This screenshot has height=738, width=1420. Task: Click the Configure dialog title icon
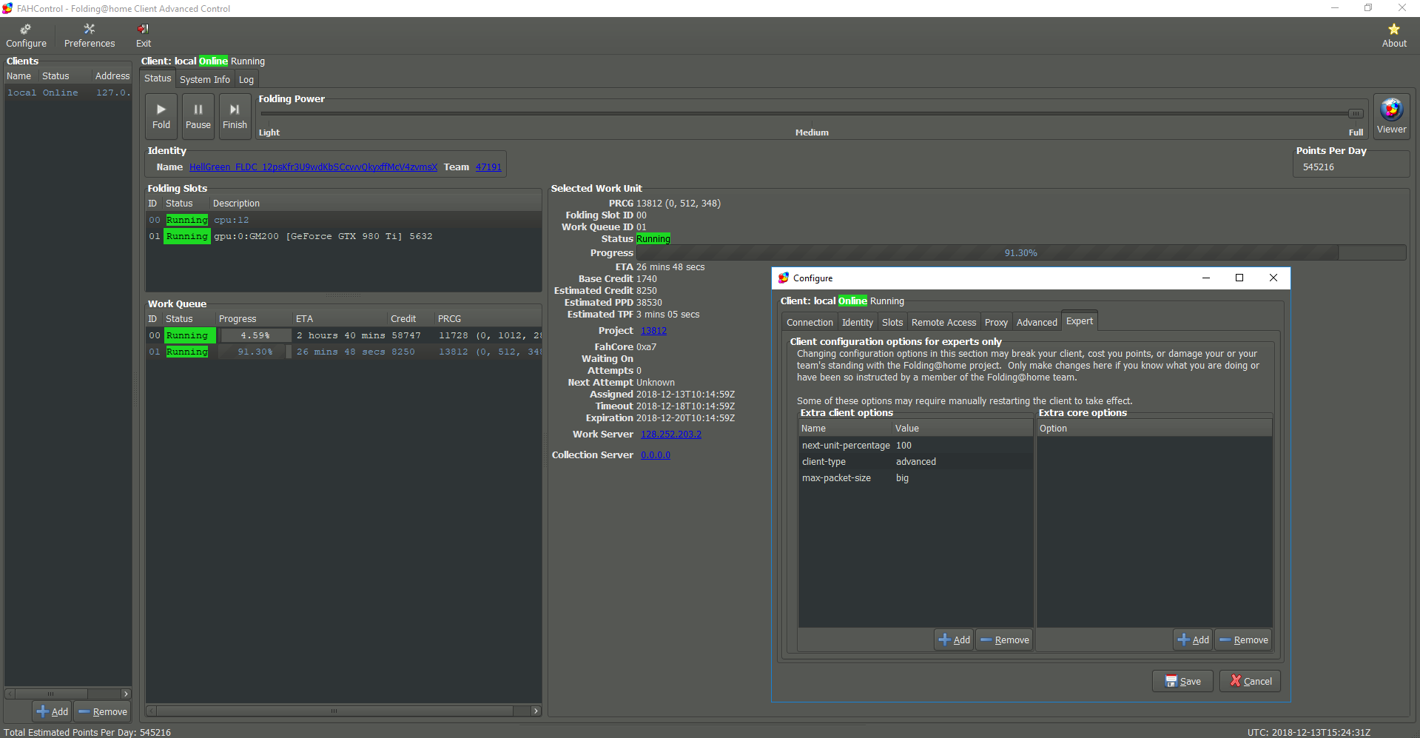coord(783,278)
